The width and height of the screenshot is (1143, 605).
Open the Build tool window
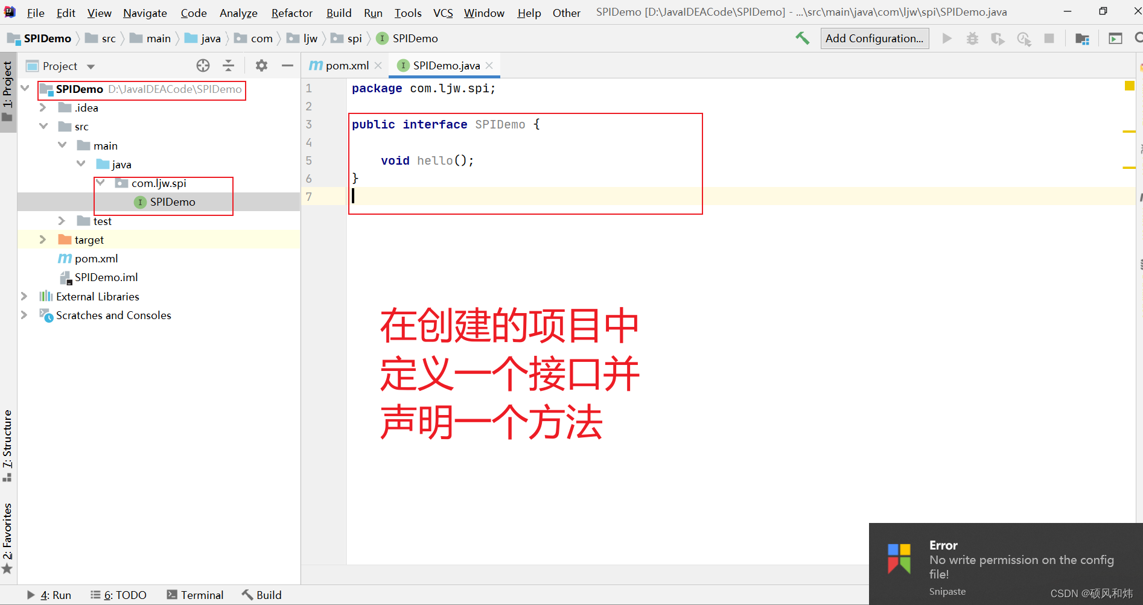(262, 595)
